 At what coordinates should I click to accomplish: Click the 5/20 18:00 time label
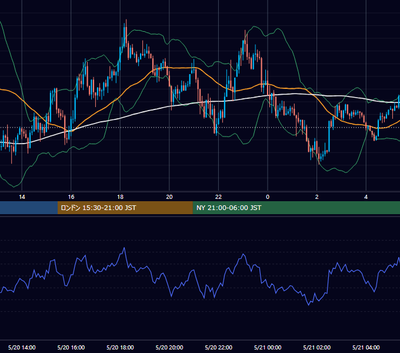click(x=120, y=347)
